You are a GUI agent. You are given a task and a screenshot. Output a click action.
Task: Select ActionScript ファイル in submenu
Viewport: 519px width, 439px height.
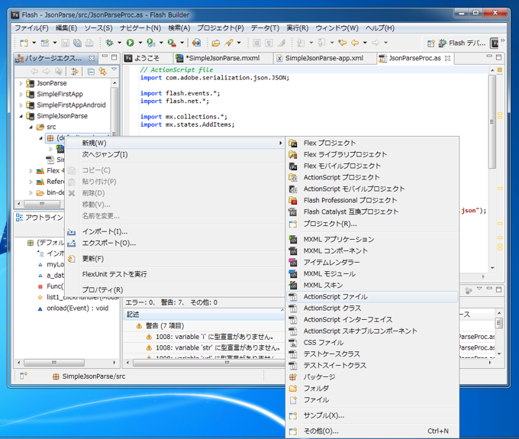(372, 297)
